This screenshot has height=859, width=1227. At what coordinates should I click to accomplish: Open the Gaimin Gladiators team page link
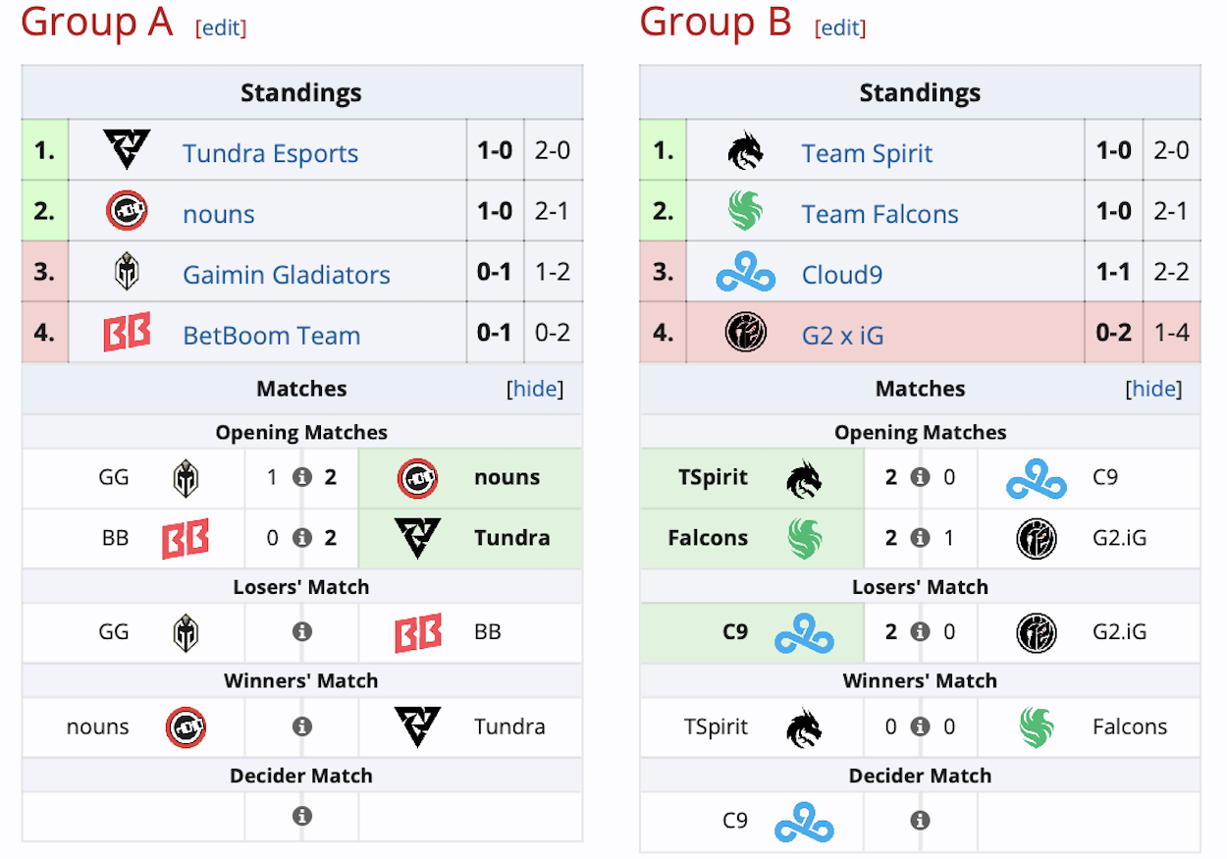[287, 275]
